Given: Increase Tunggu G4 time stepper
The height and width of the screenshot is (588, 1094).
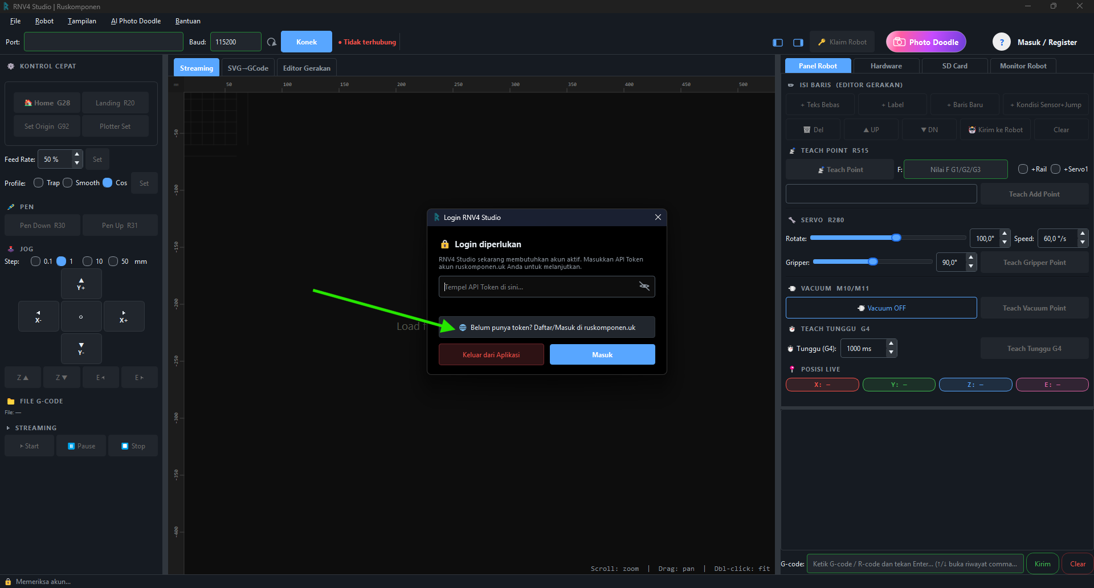Looking at the screenshot, I should pyautogui.click(x=891, y=344).
